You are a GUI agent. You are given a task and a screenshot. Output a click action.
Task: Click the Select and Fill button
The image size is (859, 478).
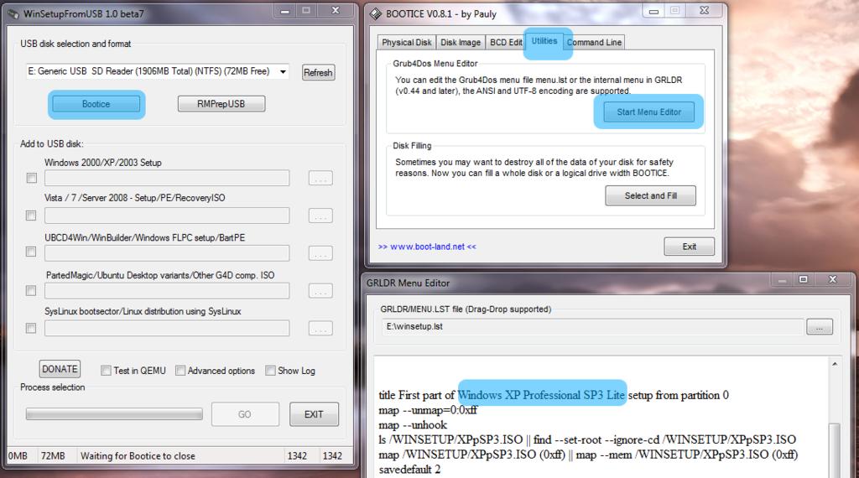coord(651,195)
